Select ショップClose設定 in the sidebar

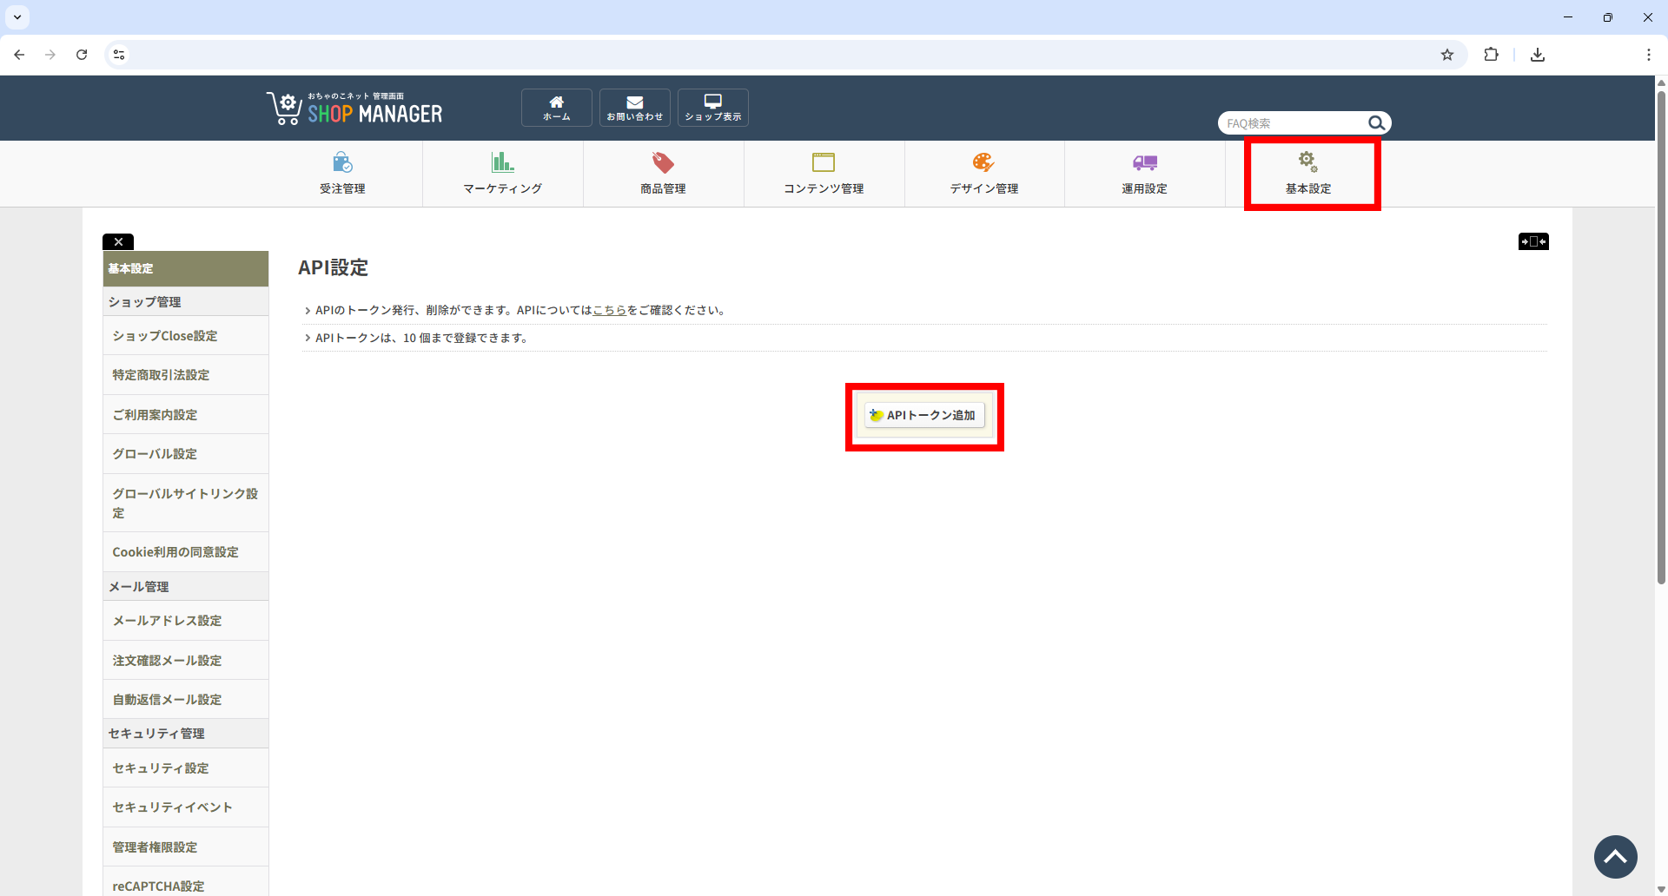[165, 336]
